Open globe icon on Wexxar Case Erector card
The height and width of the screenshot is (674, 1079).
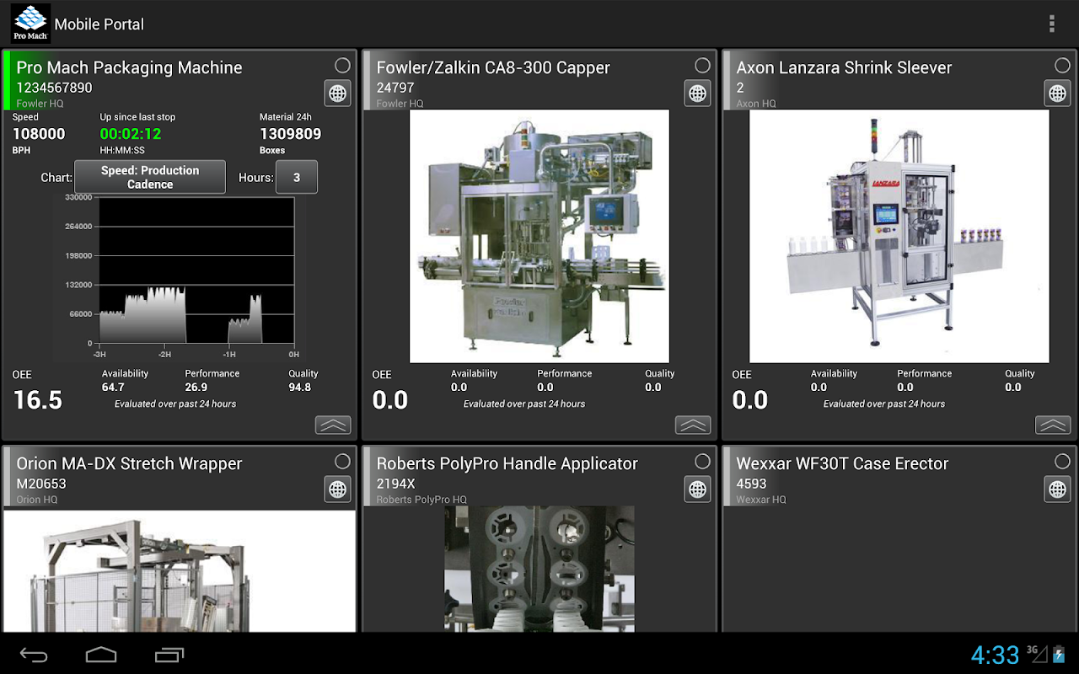pos(1058,489)
